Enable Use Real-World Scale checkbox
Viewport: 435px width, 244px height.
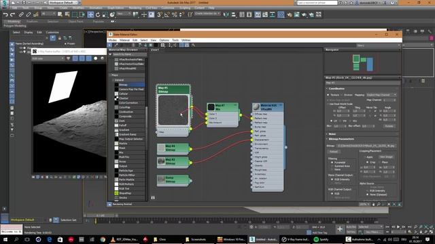328,104
